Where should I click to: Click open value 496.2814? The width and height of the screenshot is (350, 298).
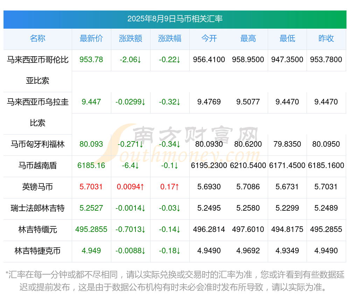point(209,230)
